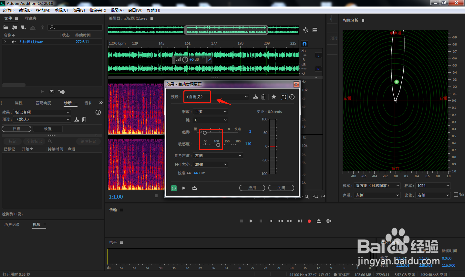Image resolution: width=465 pixels, height=277 pixels.
Task: Open the 模式 直方图 dropdown
Action: coord(377,186)
